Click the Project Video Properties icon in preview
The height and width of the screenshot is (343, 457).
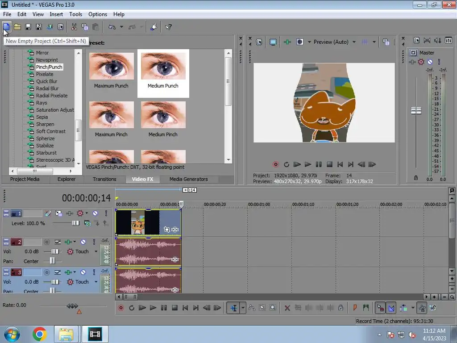click(x=259, y=42)
